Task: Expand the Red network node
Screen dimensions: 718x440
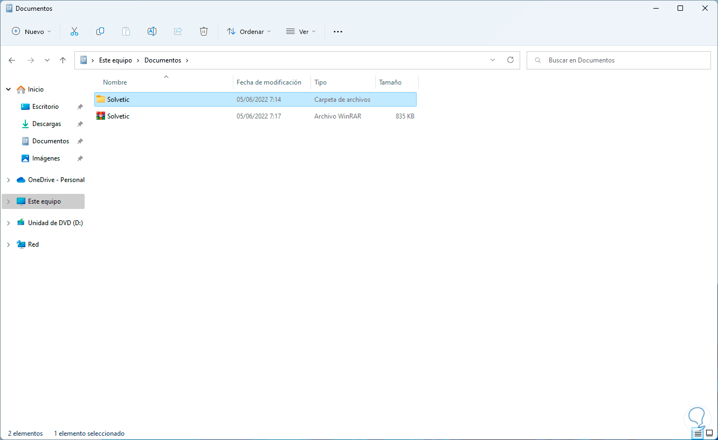Action: coord(8,245)
